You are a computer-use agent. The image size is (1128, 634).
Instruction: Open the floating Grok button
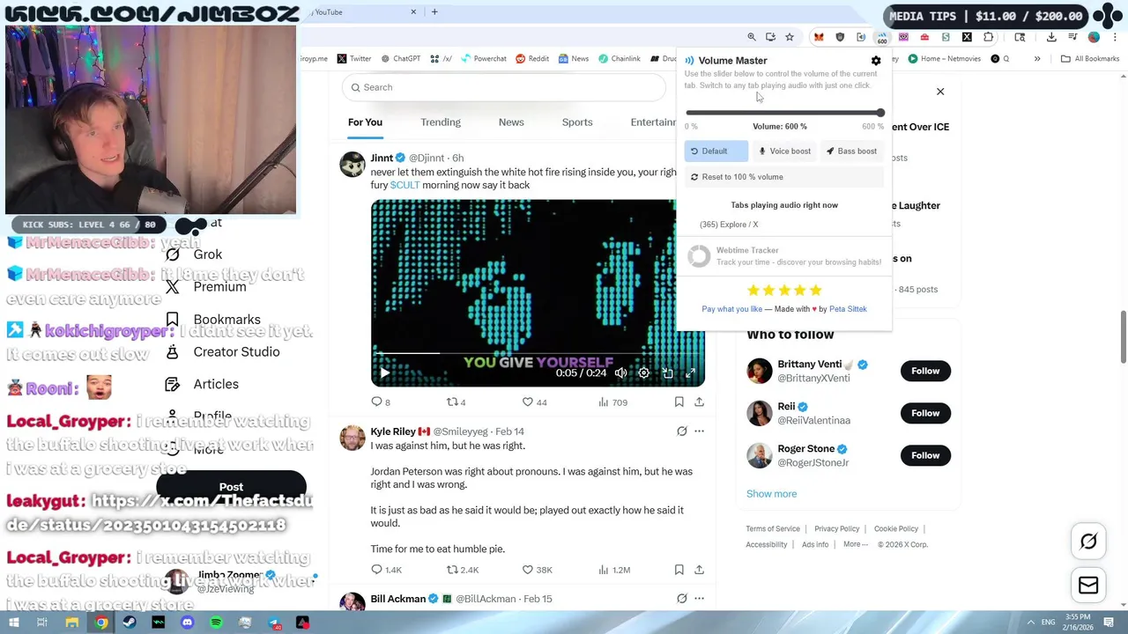point(1088,542)
